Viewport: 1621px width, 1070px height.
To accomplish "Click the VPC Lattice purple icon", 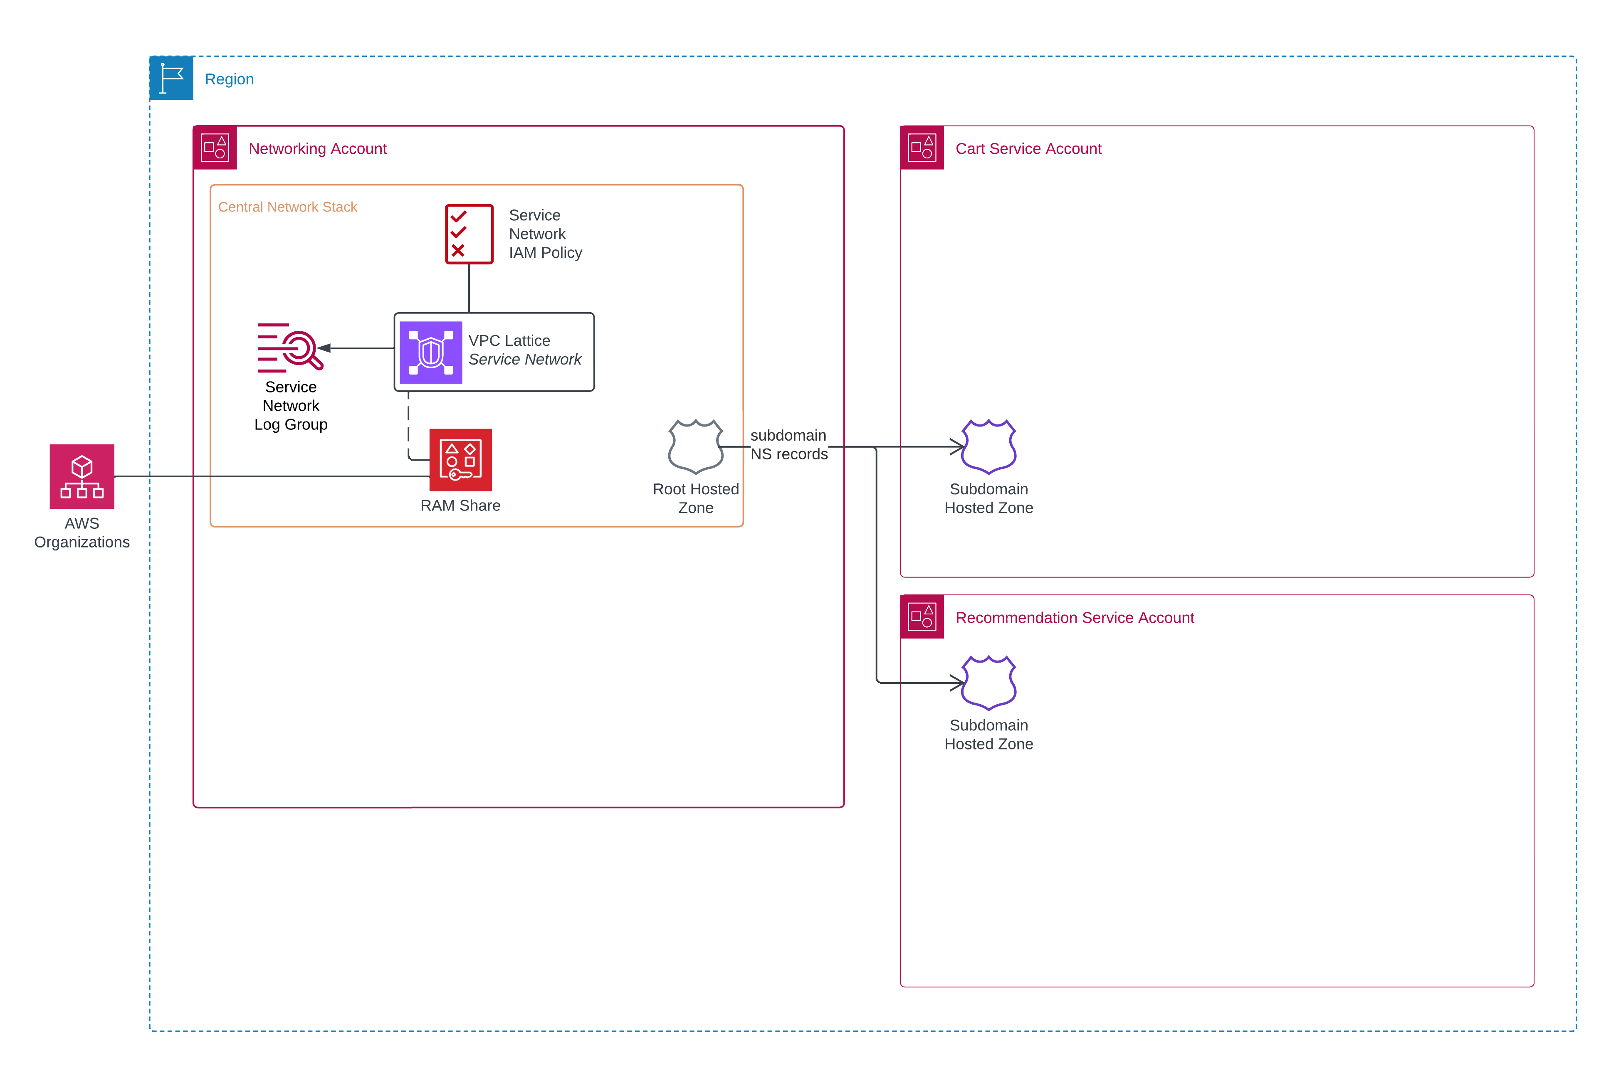I will (431, 352).
